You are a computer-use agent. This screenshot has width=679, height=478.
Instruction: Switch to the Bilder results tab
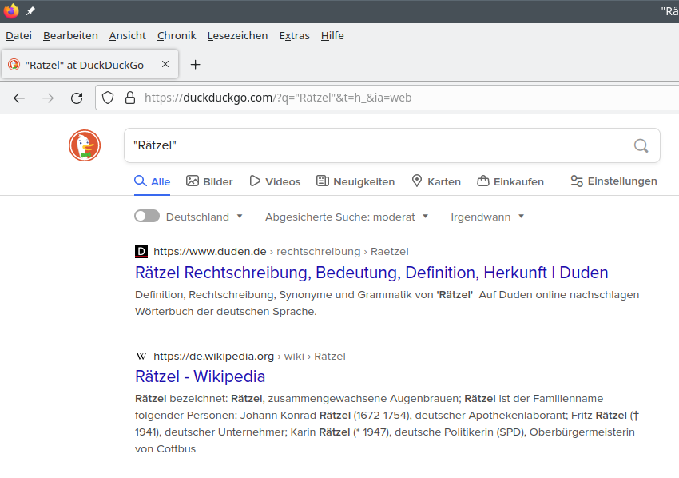[x=209, y=181]
